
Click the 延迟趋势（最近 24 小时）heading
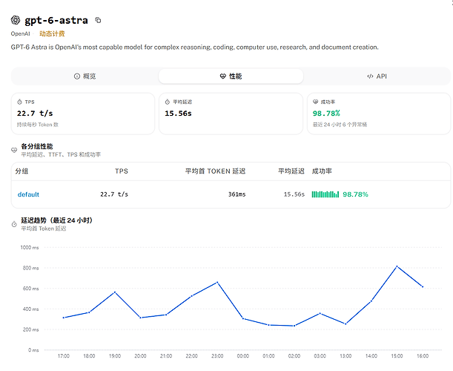coord(56,220)
